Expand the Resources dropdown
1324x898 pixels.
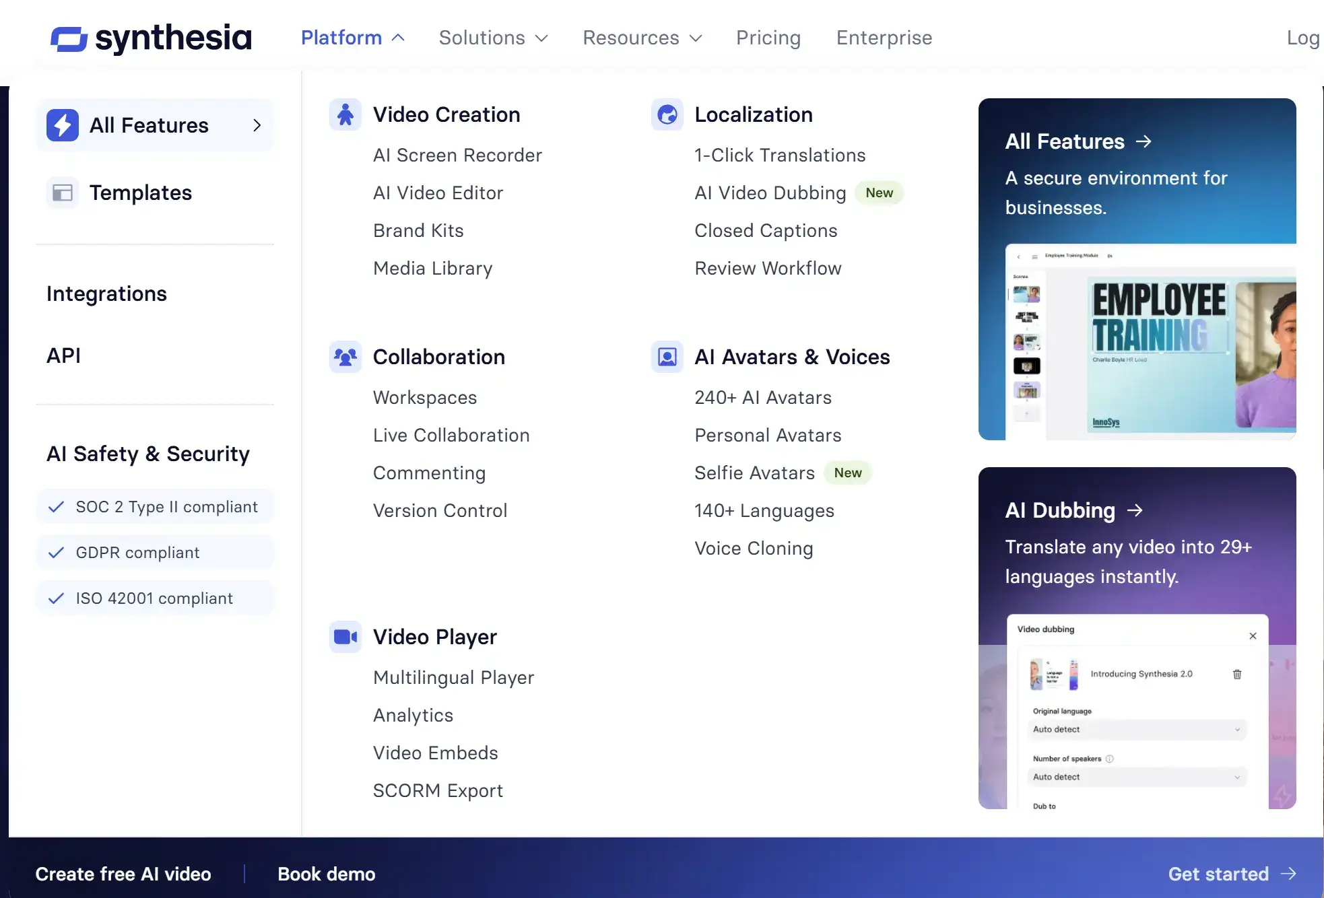click(642, 38)
